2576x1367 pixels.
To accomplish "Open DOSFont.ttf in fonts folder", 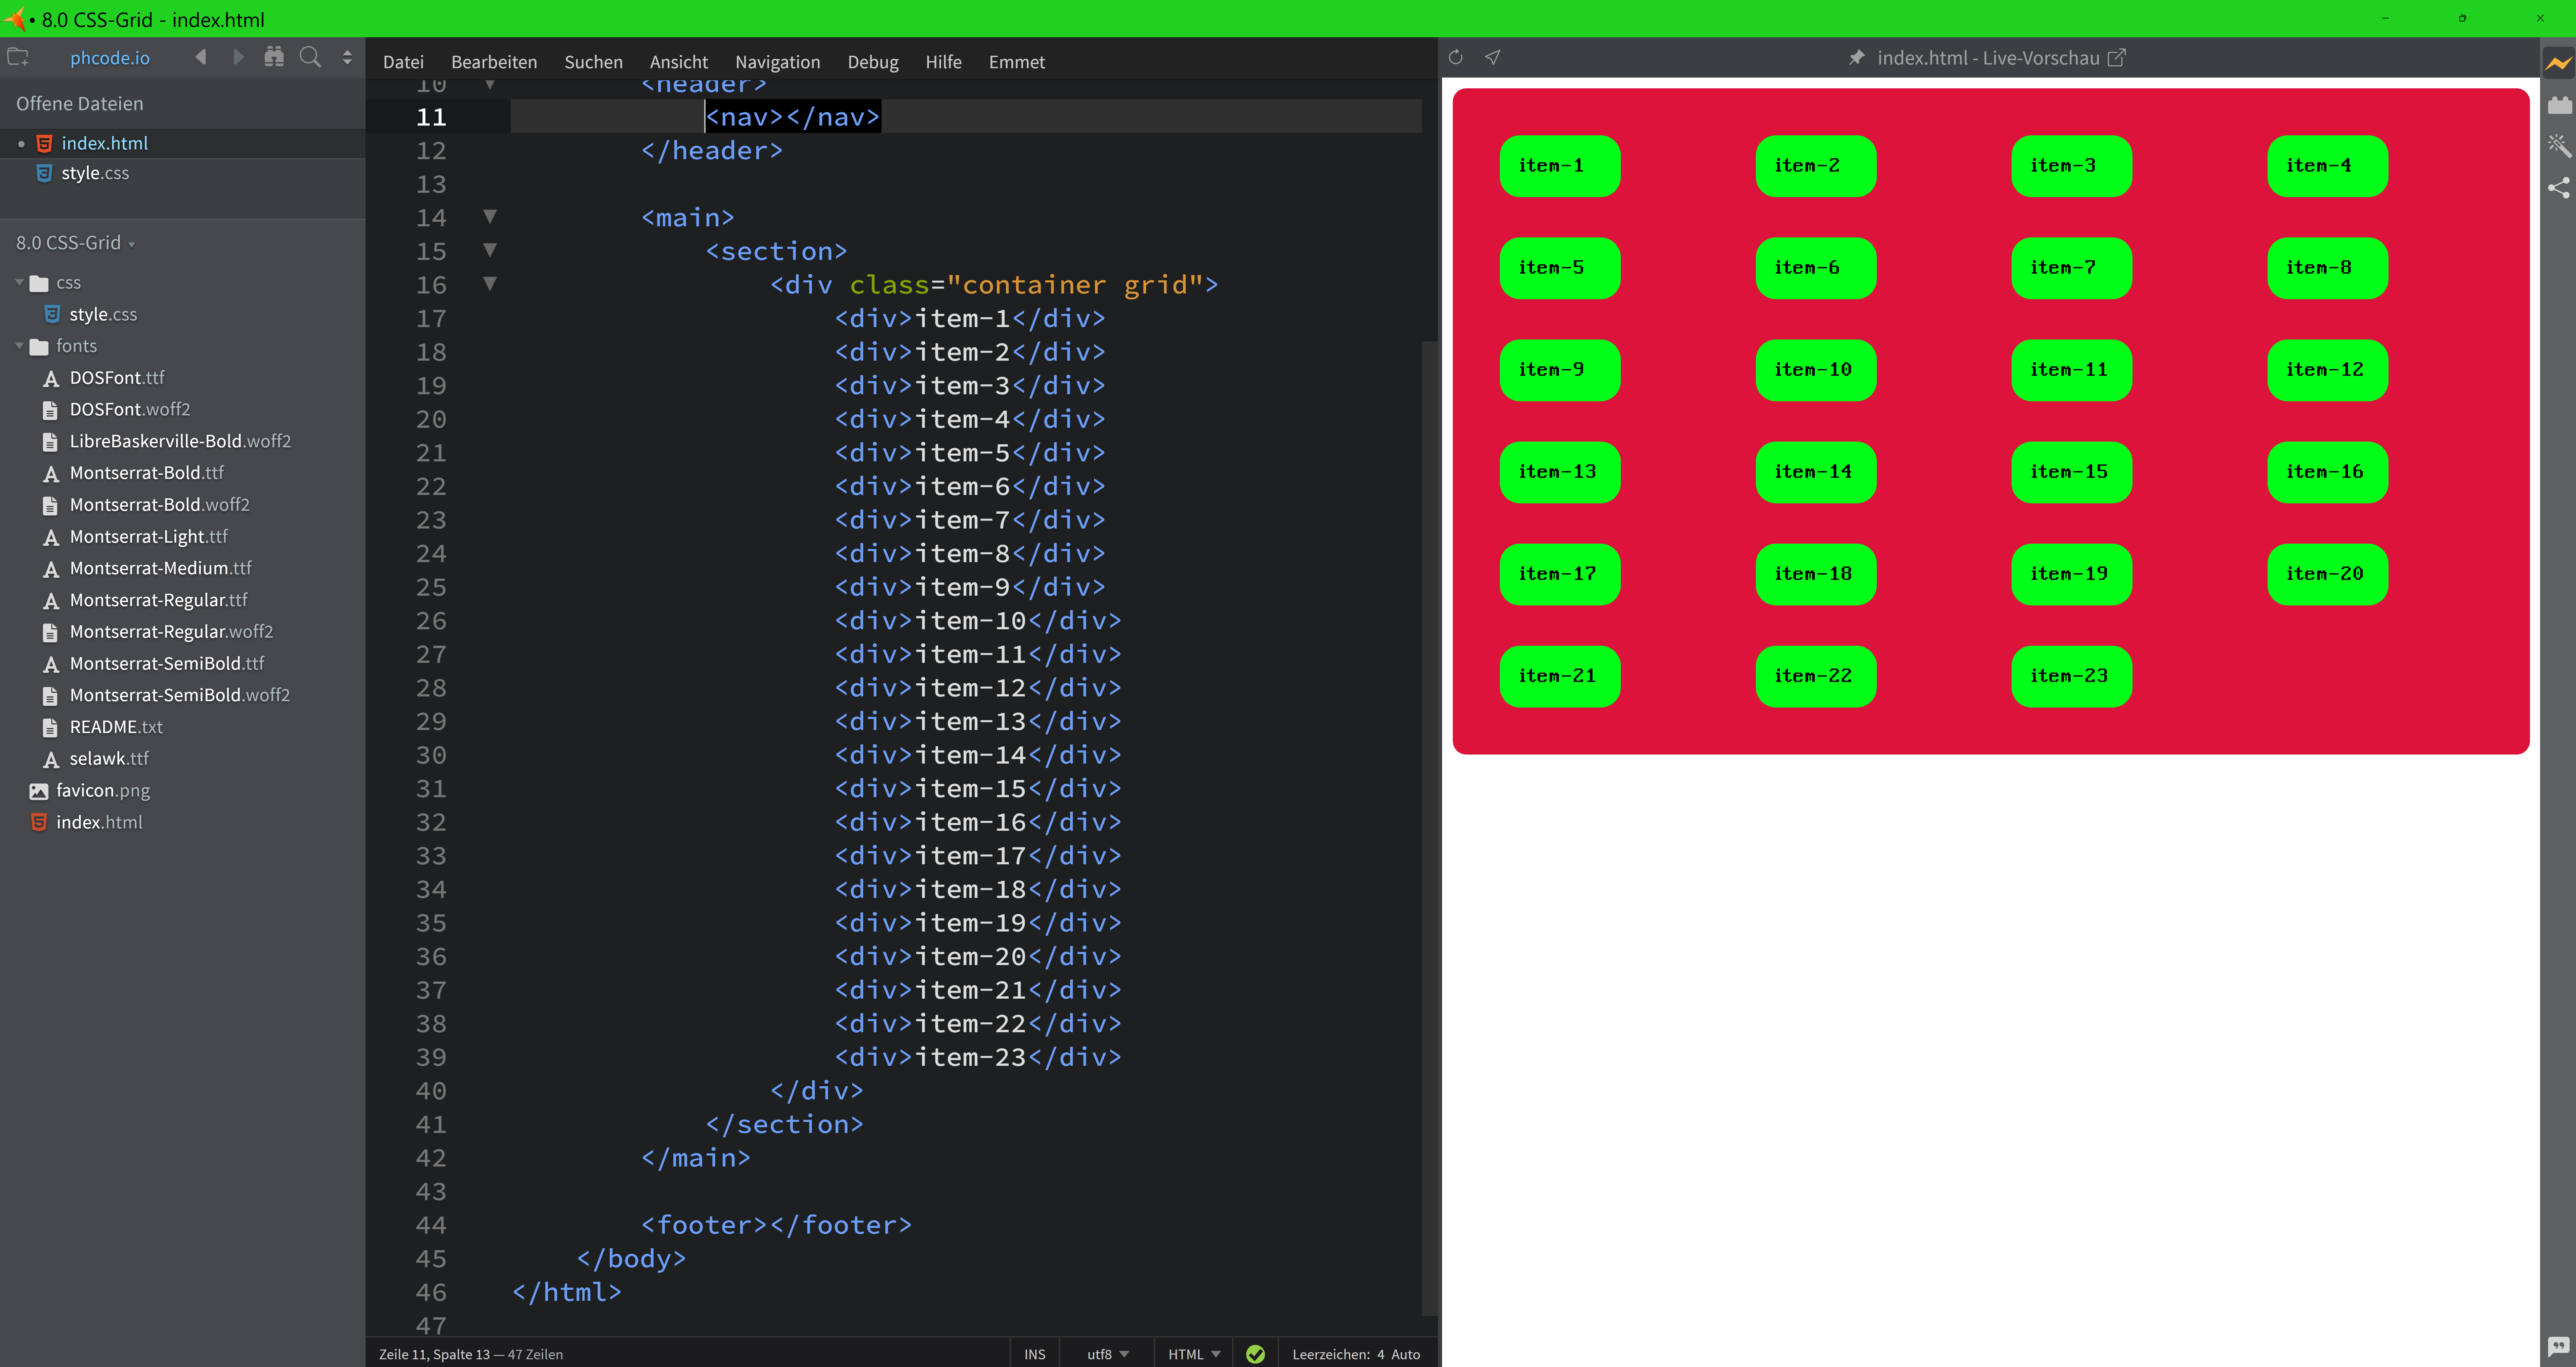I will 117,378.
